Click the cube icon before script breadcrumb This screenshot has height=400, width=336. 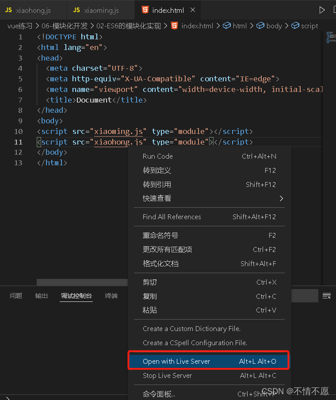coord(295,26)
